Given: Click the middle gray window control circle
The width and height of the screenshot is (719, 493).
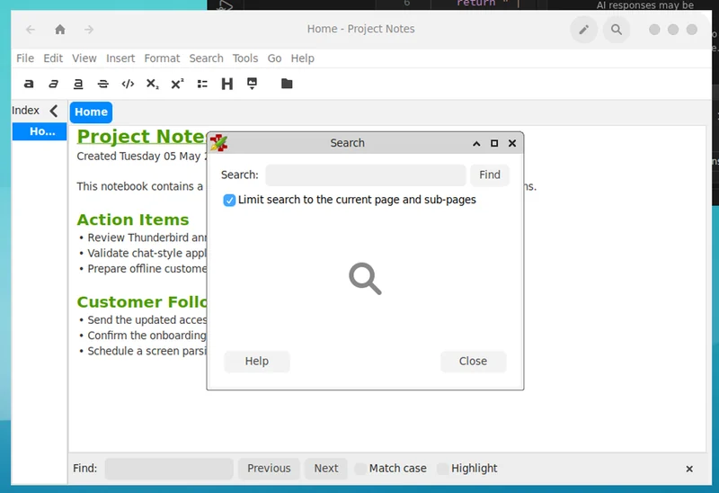Looking at the screenshot, I should pos(673,30).
